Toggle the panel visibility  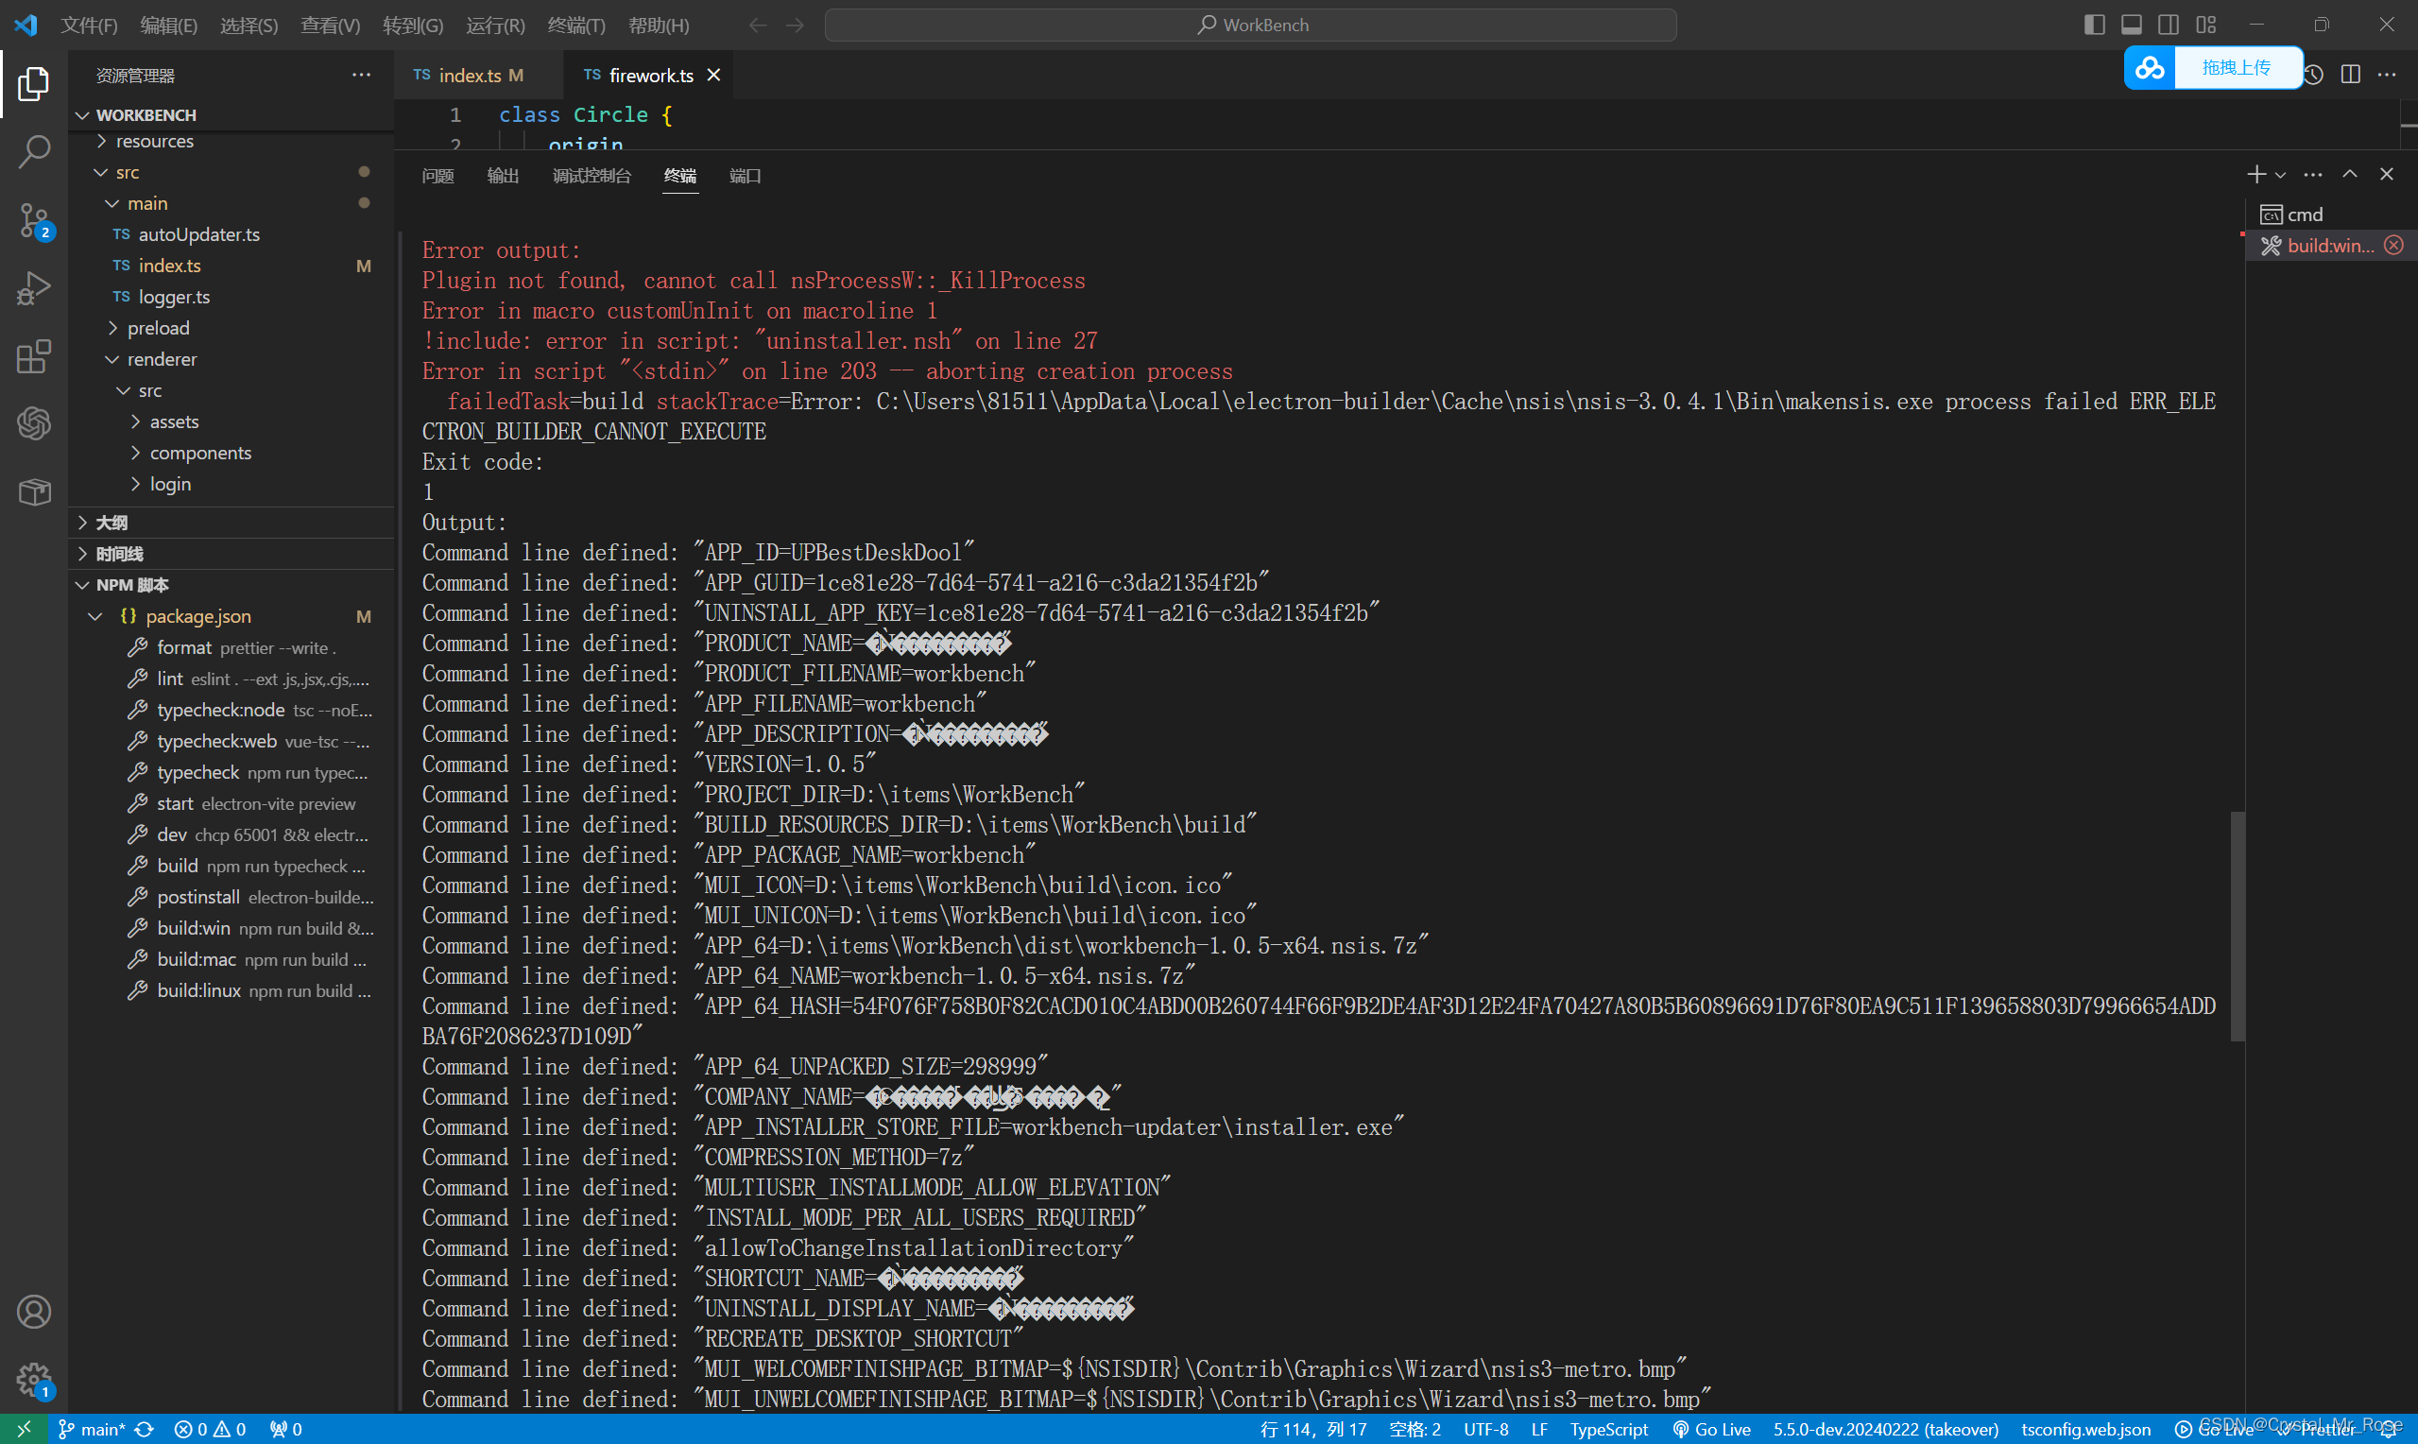pos(2131,24)
